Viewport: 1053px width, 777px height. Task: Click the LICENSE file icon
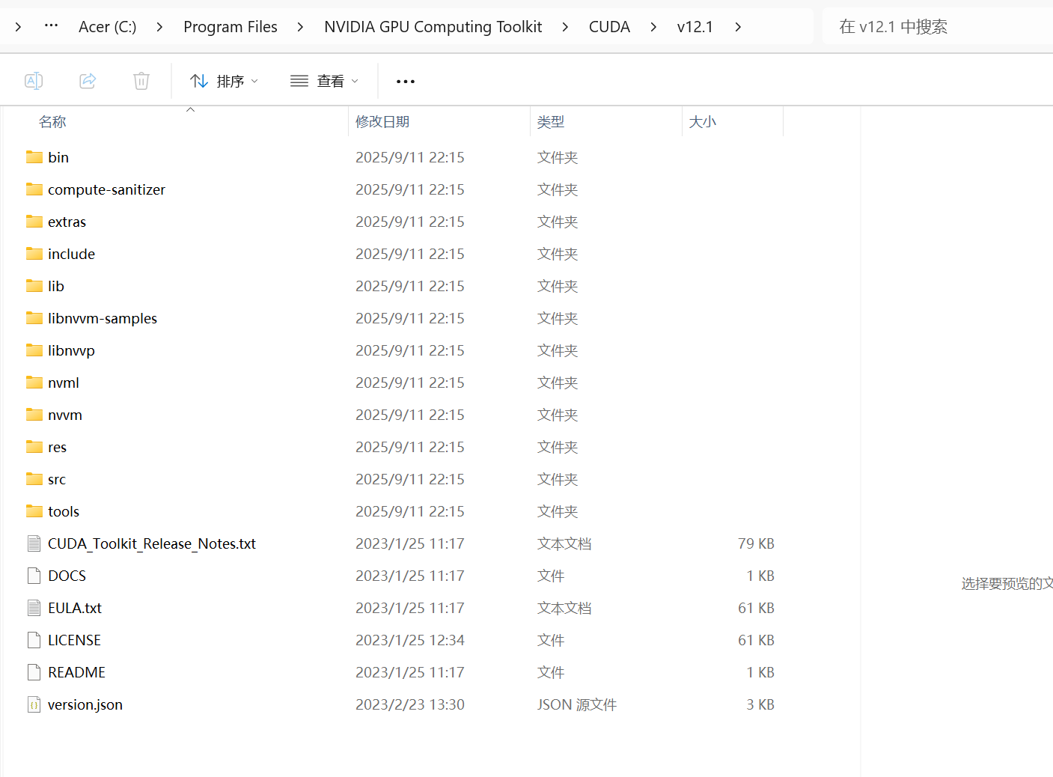[x=34, y=640]
